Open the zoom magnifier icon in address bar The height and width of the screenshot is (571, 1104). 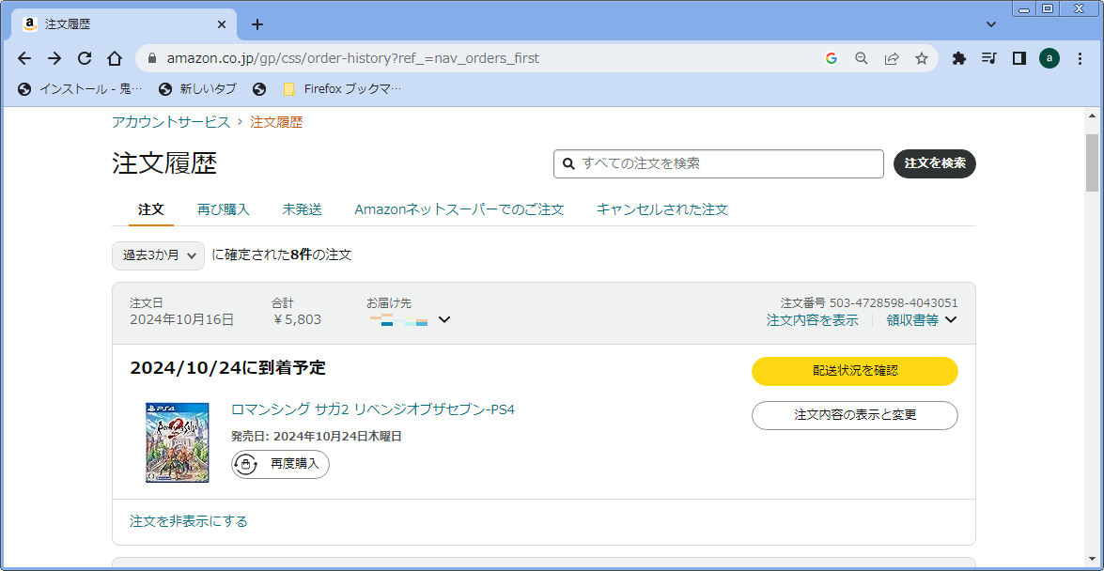coord(862,58)
